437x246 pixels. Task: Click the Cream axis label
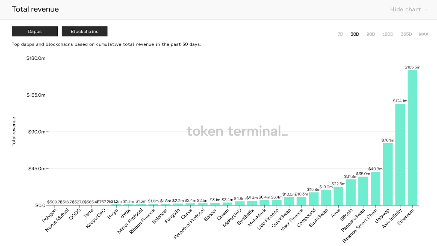tap(223, 215)
